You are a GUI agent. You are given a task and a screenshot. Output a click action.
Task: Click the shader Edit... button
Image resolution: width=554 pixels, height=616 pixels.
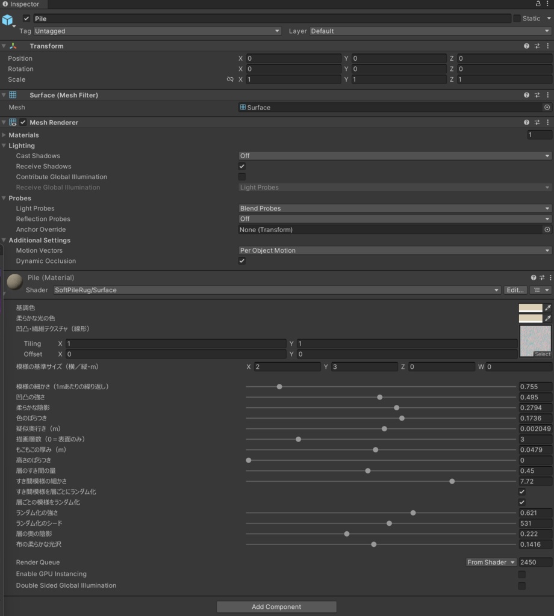click(515, 290)
